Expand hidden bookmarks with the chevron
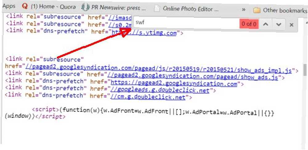 click(244, 10)
